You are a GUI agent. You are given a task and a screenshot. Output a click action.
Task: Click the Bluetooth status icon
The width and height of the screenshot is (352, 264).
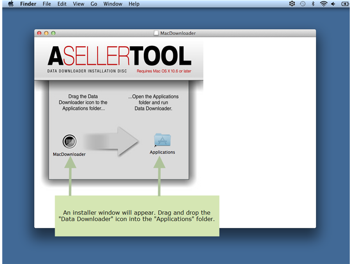pyautogui.click(x=313, y=4)
